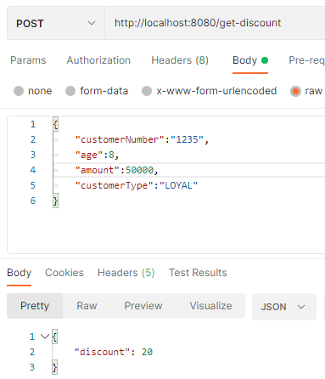Click the "discount": 20 response line
This screenshot has width=325, height=379.
pos(114,352)
